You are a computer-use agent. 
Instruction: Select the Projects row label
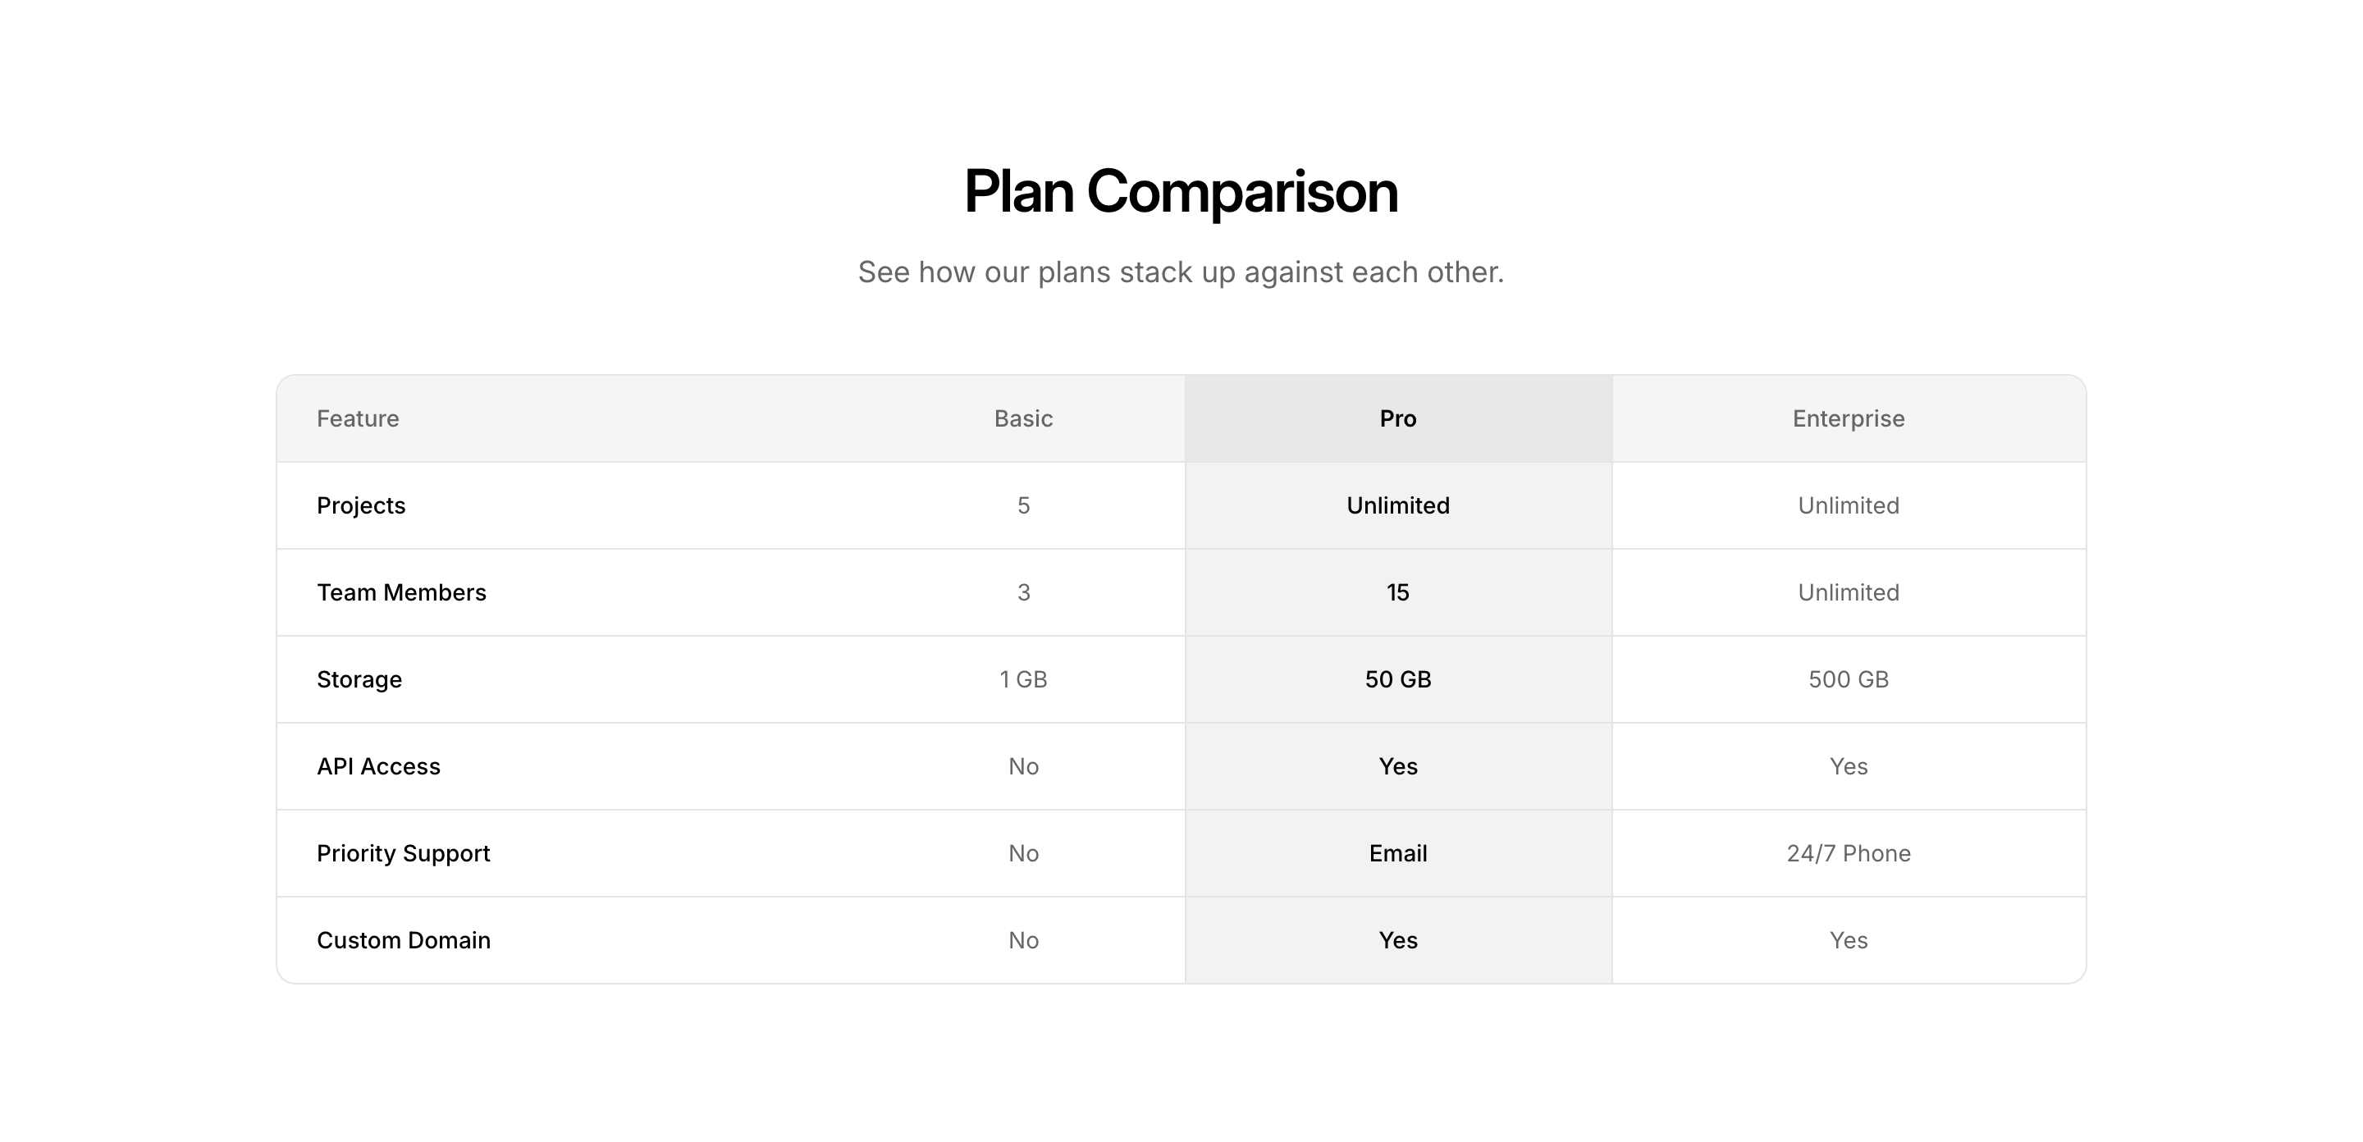tap(360, 505)
